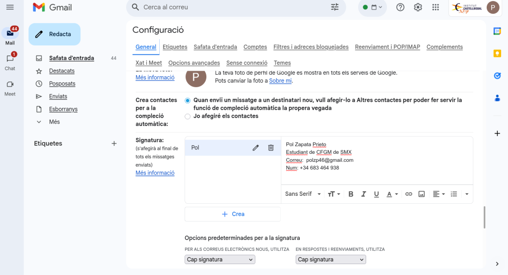The width and height of the screenshot is (508, 275).
Task: Open signature dropdown for replies and forwards
Action: coord(330,260)
